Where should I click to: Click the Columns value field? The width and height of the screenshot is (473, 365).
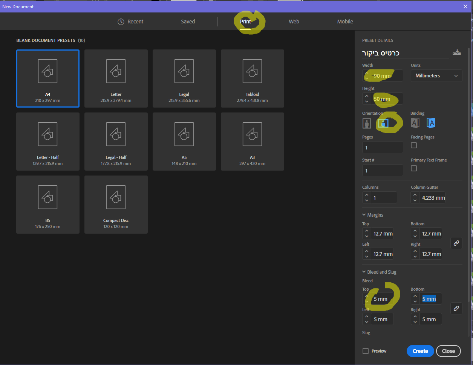[384, 198]
